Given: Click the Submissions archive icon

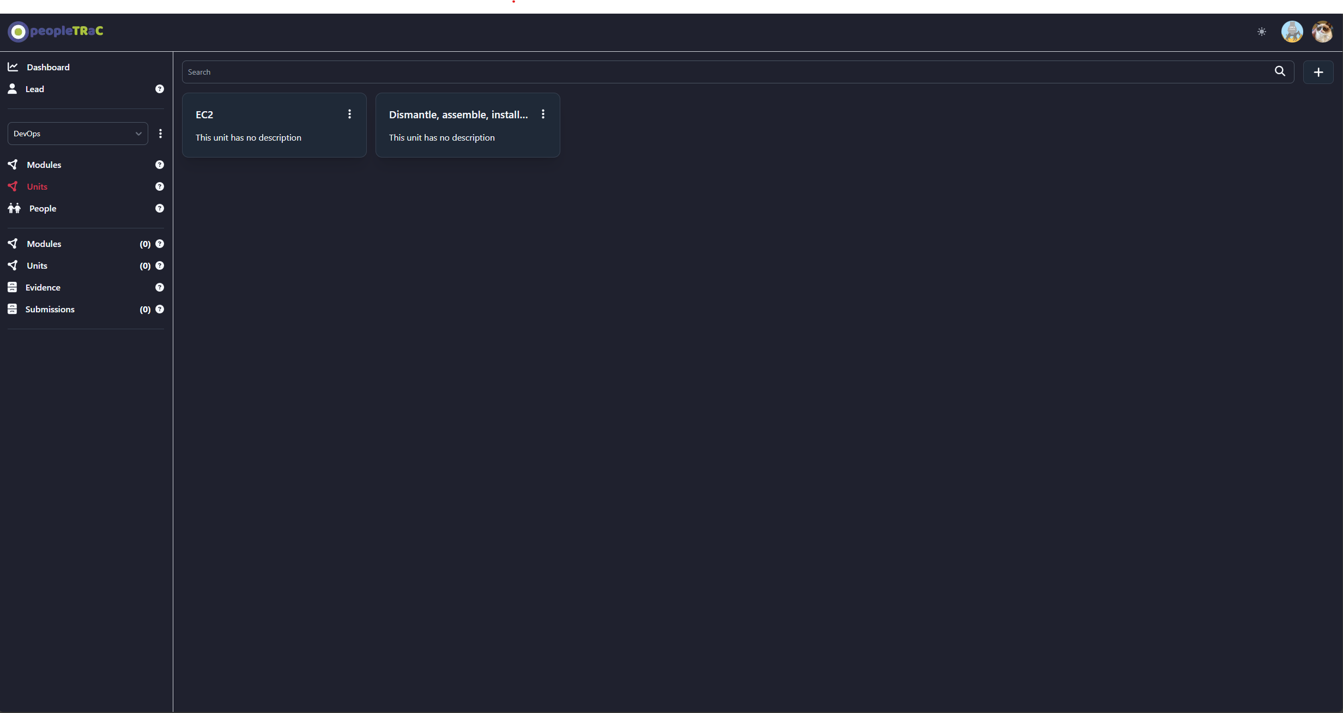Looking at the screenshot, I should pyautogui.click(x=12, y=309).
